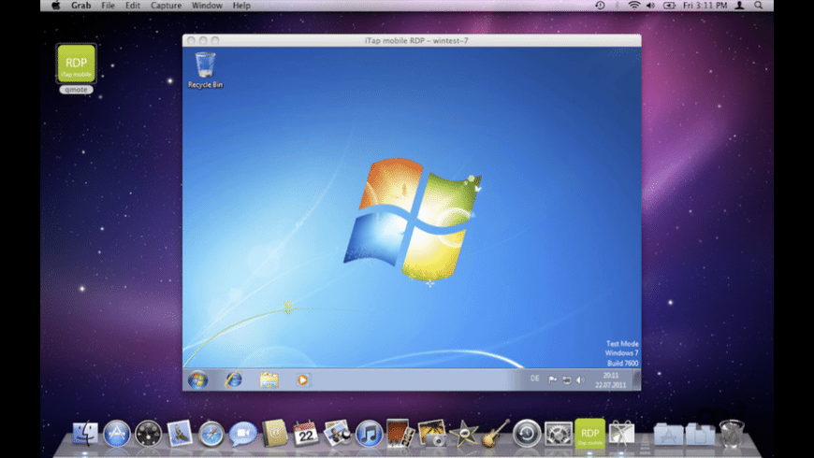
Task: Open Address Book from the Dock
Action: (274, 433)
